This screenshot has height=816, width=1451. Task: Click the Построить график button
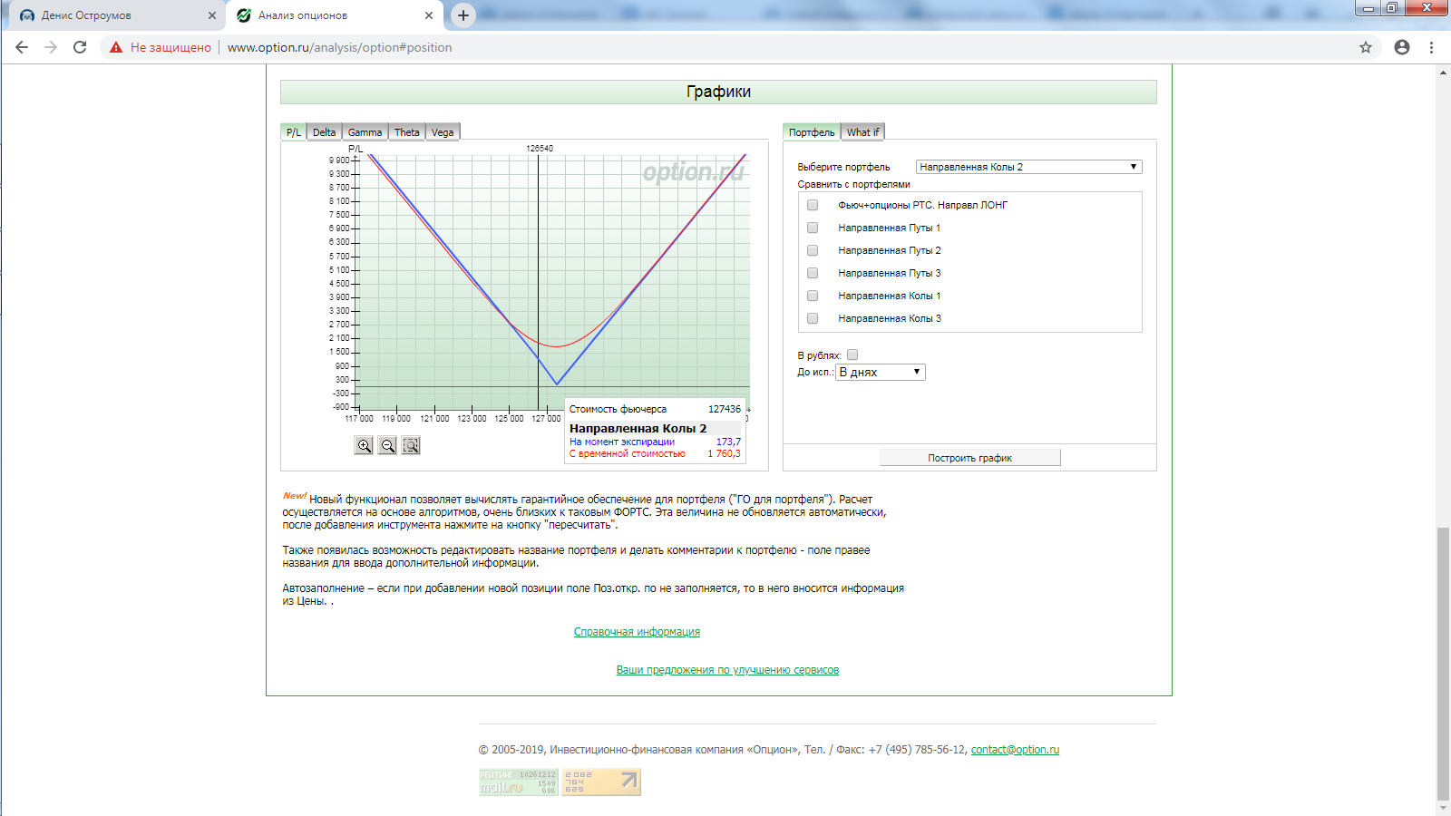969,458
